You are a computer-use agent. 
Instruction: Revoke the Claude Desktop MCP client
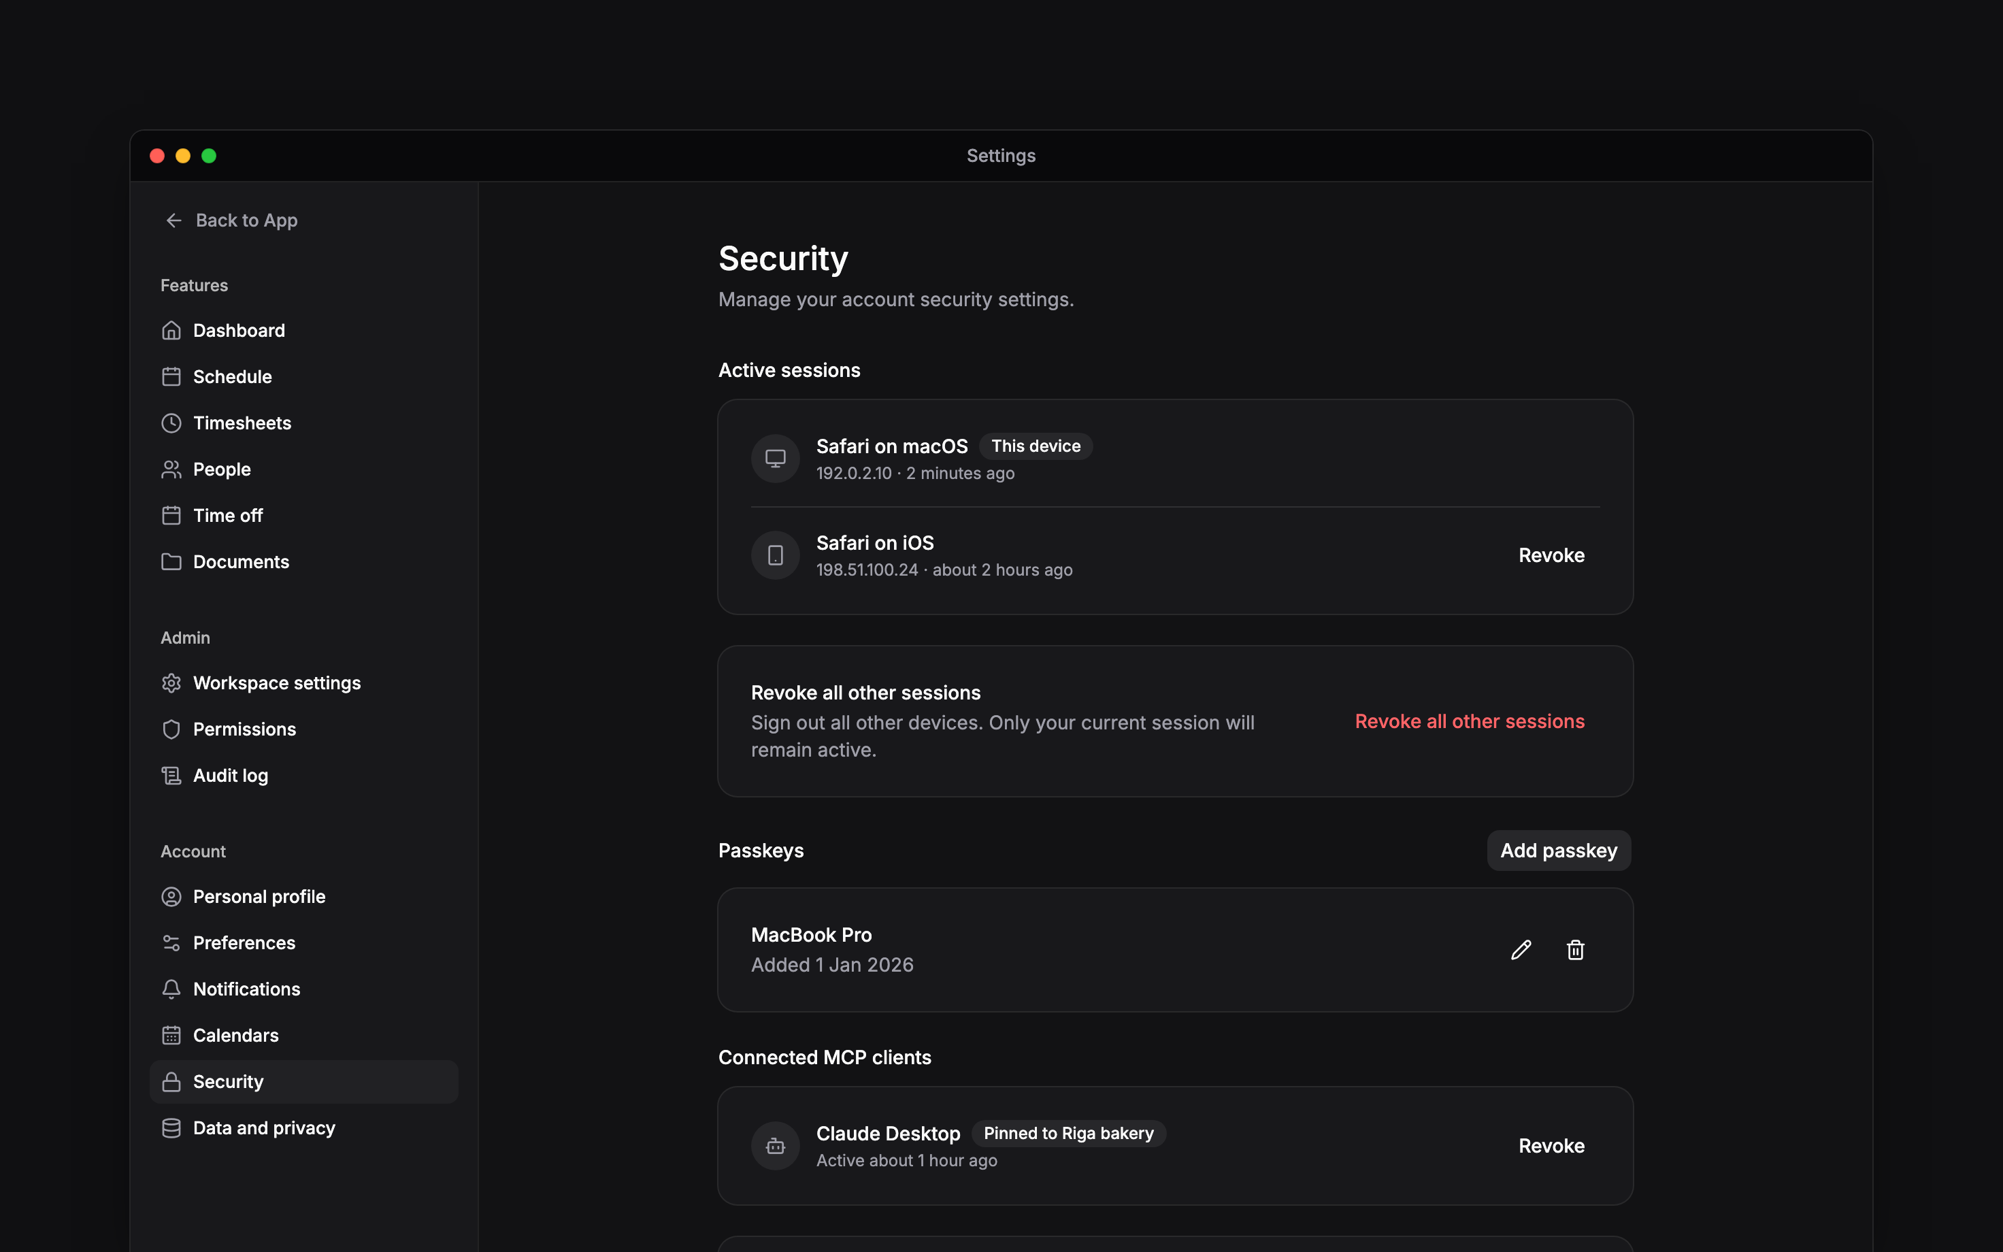click(x=1551, y=1146)
